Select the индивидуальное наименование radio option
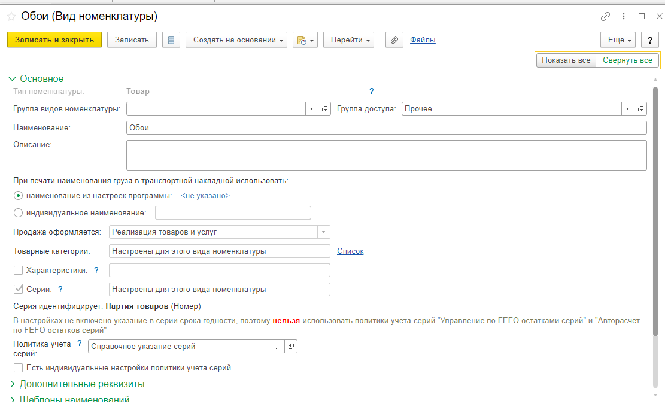 point(19,213)
